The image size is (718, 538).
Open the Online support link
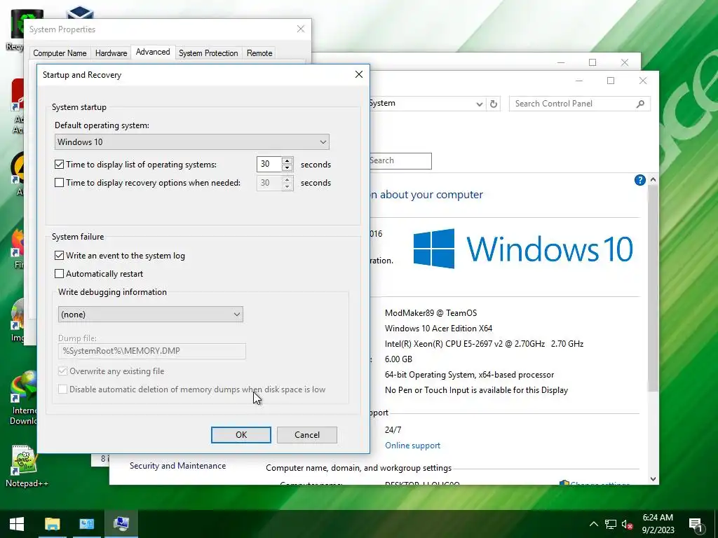pyautogui.click(x=412, y=446)
